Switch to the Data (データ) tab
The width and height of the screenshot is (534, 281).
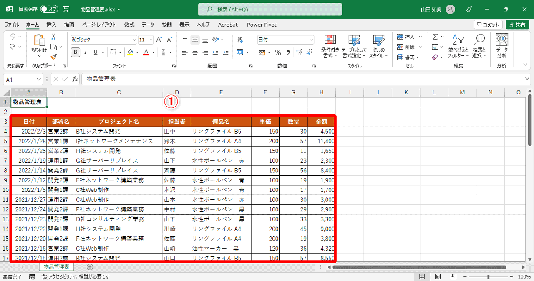148,25
